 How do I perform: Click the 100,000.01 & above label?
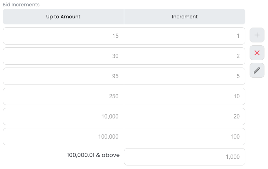(x=93, y=155)
